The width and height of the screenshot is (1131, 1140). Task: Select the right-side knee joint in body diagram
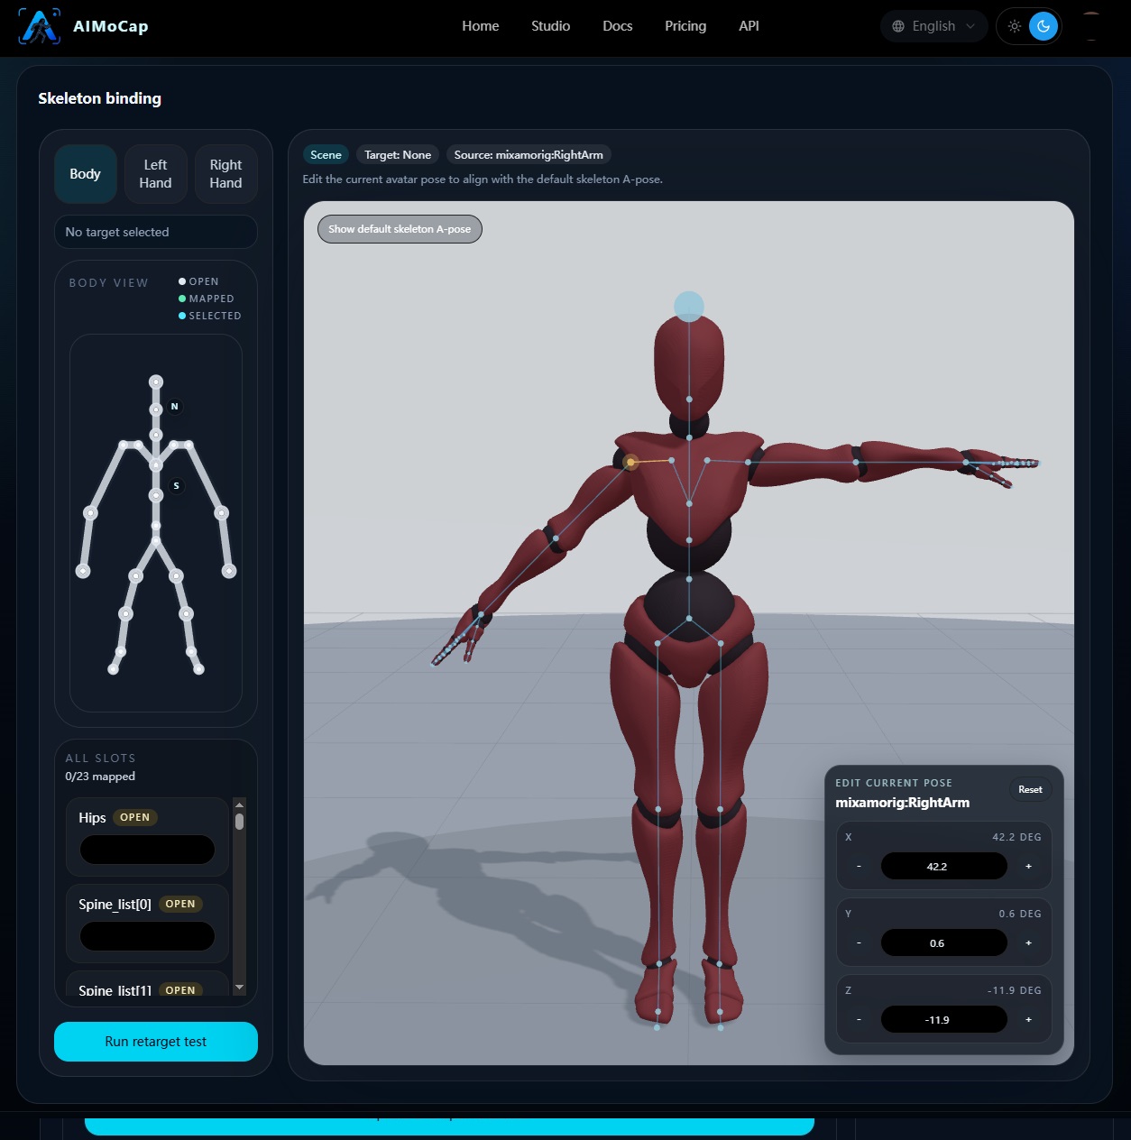(186, 614)
